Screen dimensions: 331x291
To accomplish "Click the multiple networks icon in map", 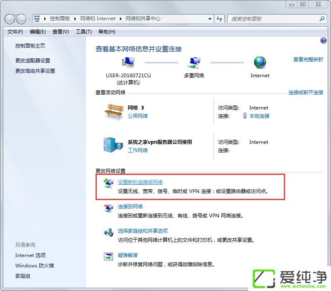I will tap(194, 63).
